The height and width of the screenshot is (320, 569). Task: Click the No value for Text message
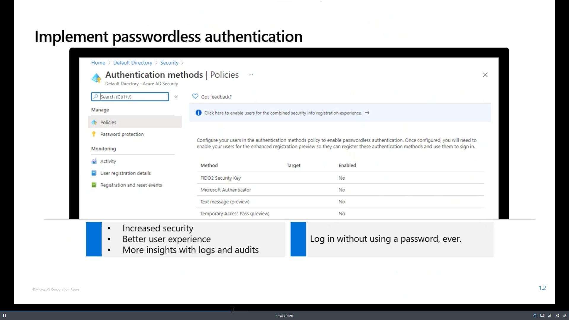[x=342, y=202]
